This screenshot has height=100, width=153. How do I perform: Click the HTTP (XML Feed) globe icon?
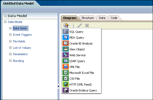[x=66, y=84]
